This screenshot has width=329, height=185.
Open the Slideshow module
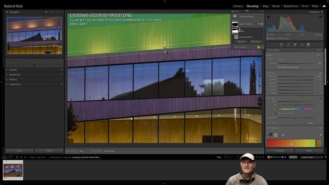point(290,6)
